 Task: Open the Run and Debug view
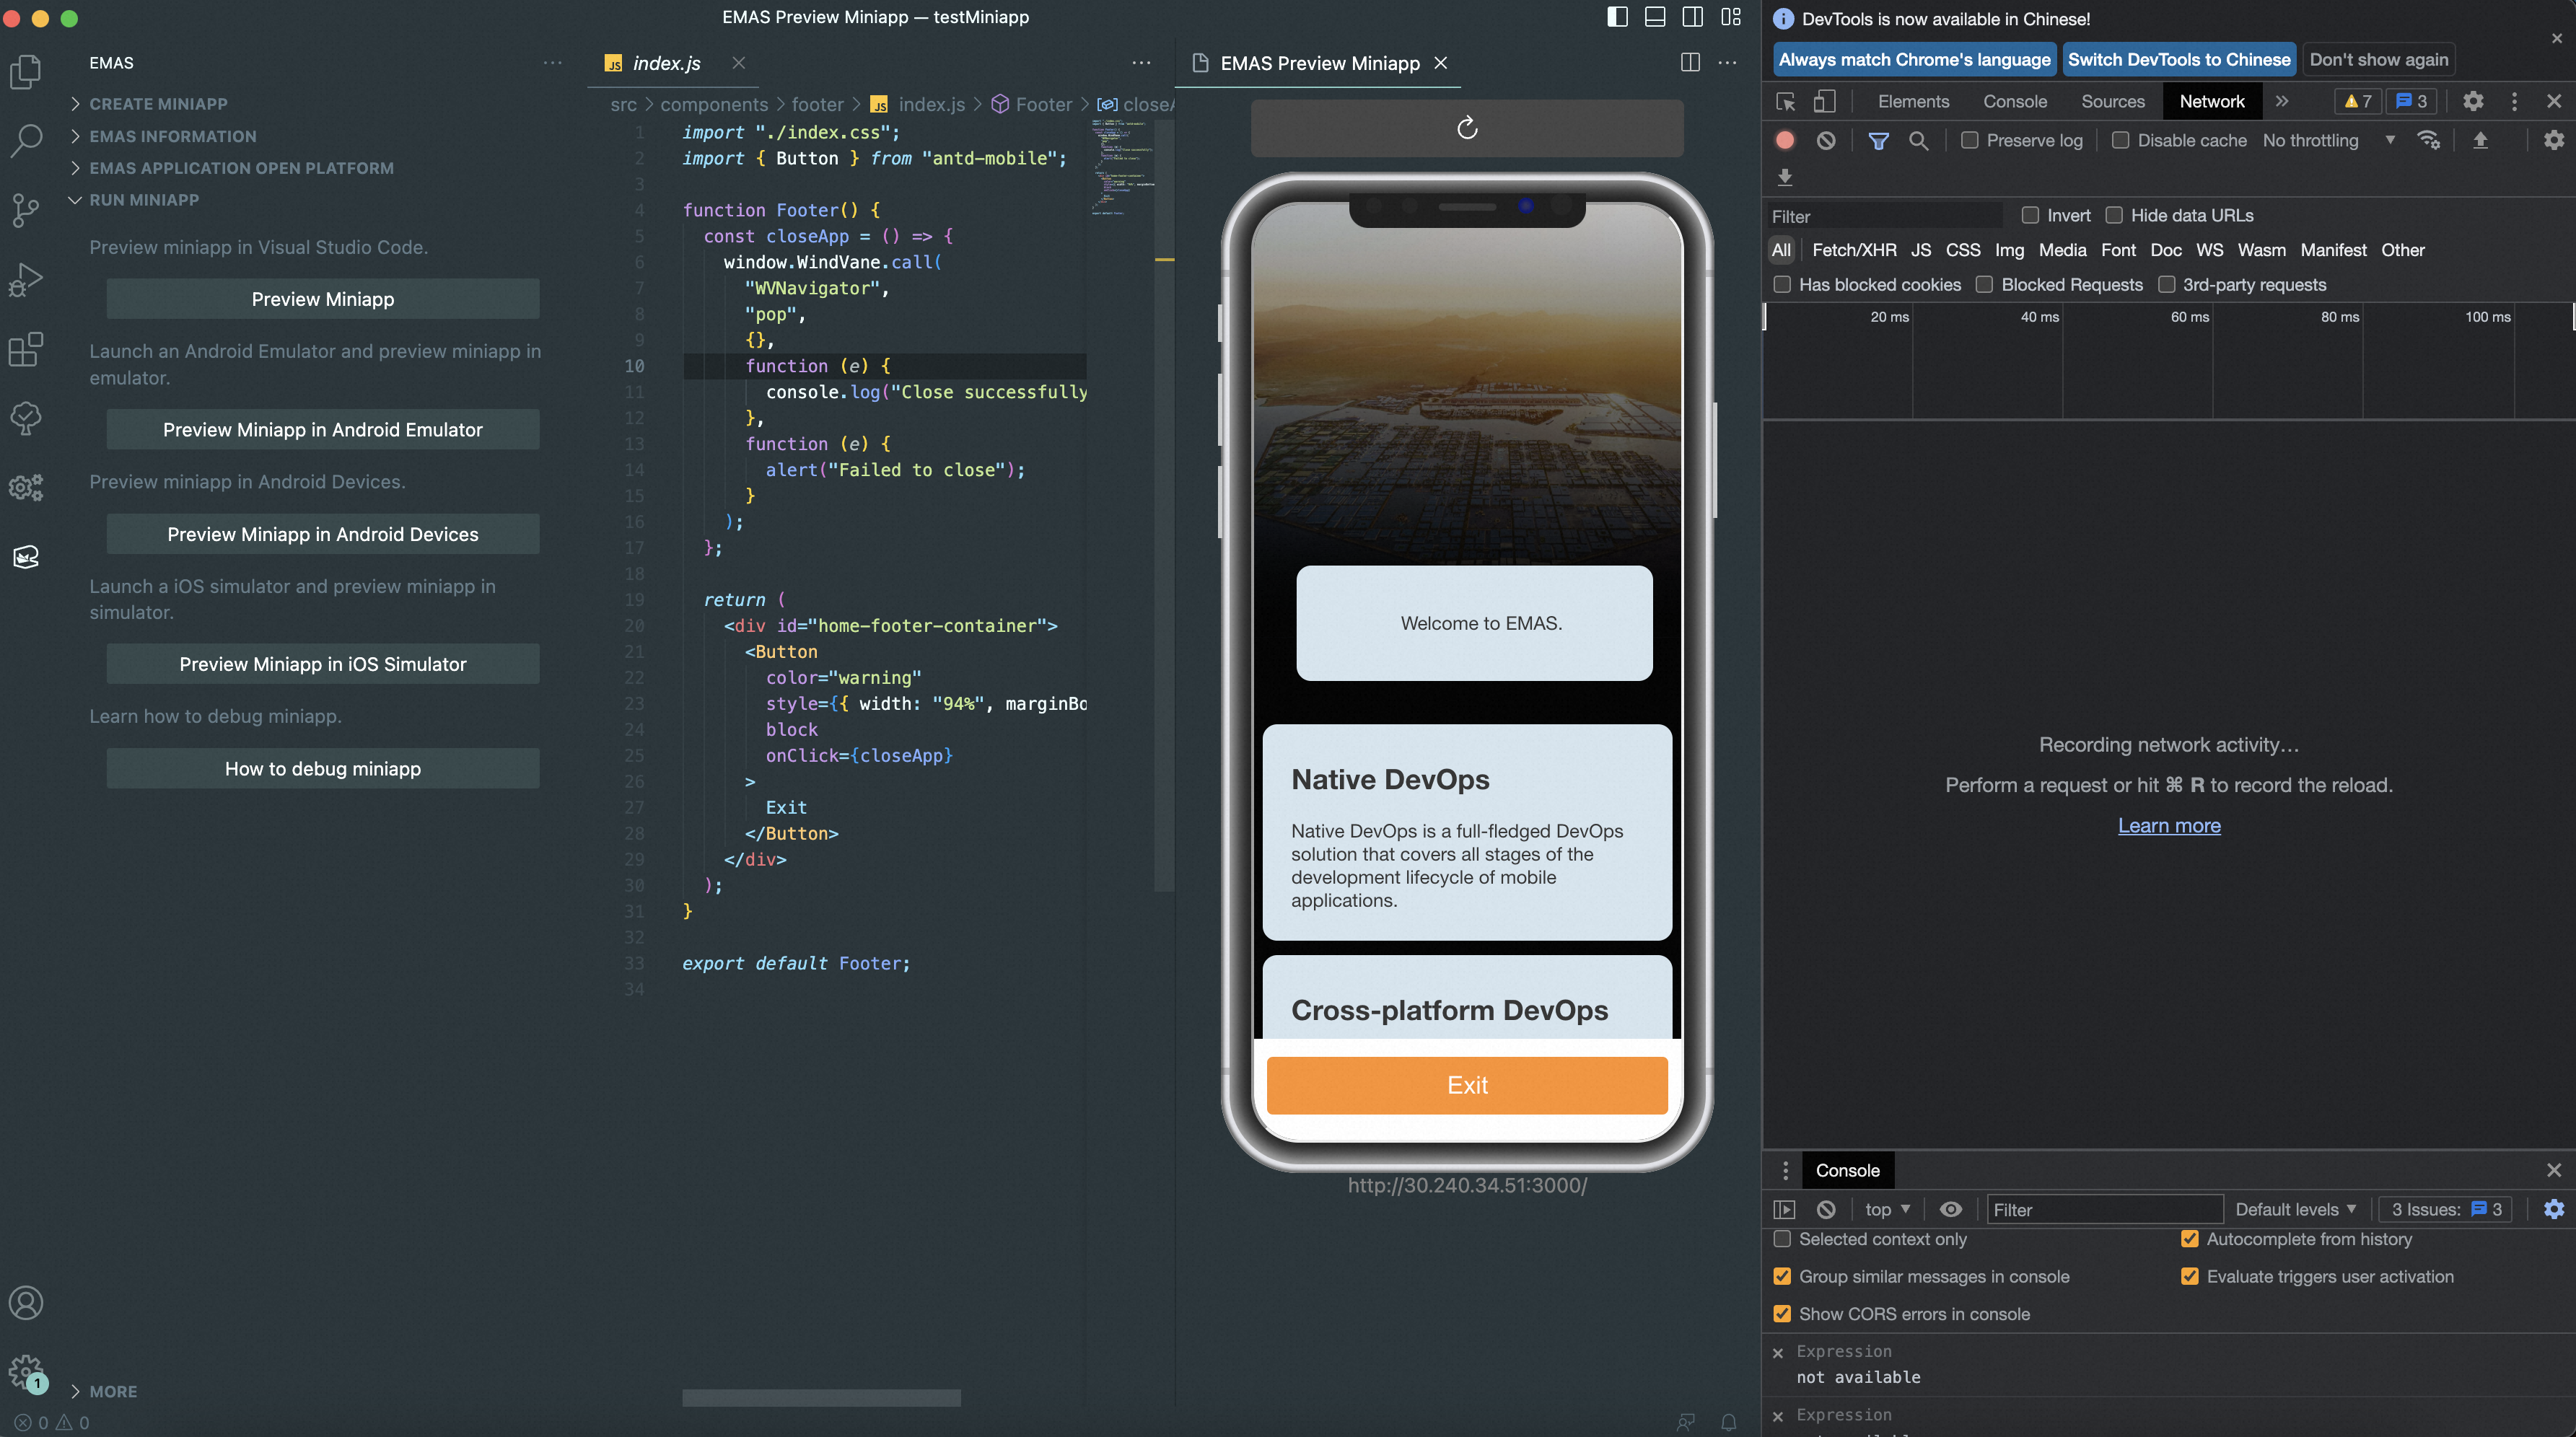pyautogui.click(x=26, y=280)
